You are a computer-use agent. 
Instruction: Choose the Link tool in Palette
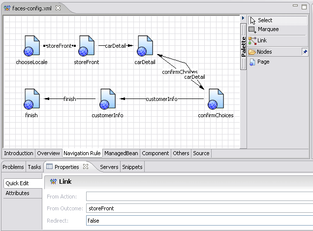coord(278,40)
